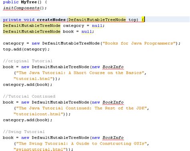This screenshot has height=151, width=190.
Task: Click the "The Rest of the JDK" string
Action: click(81, 108)
